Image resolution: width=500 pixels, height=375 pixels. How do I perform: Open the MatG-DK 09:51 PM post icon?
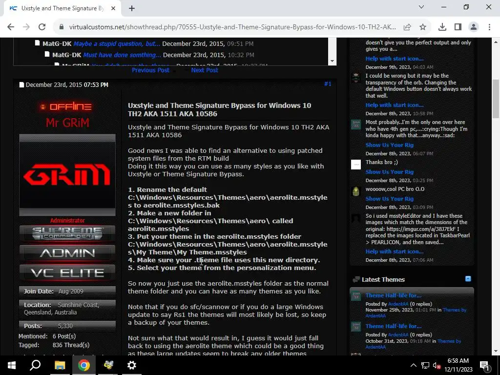coord(37,43)
